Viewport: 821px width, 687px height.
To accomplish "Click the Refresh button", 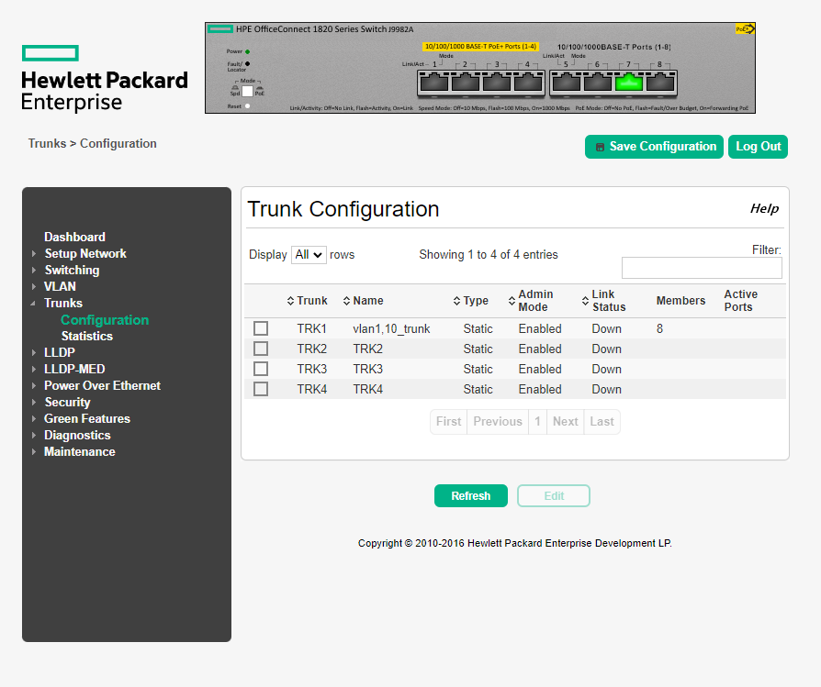I will pos(471,495).
